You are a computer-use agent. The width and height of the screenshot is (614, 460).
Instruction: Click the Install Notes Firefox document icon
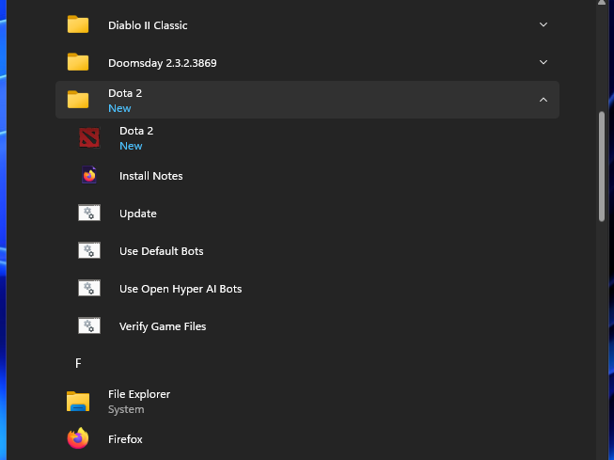tap(89, 175)
